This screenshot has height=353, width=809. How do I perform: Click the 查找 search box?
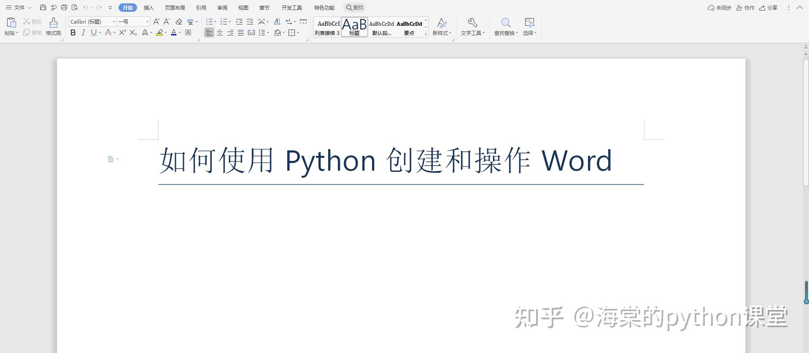(x=355, y=8)
